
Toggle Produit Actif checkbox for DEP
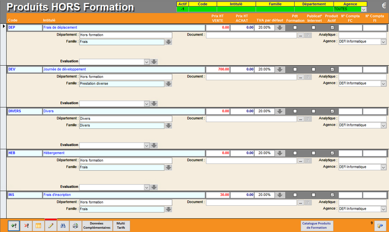[x=332, y=28]
